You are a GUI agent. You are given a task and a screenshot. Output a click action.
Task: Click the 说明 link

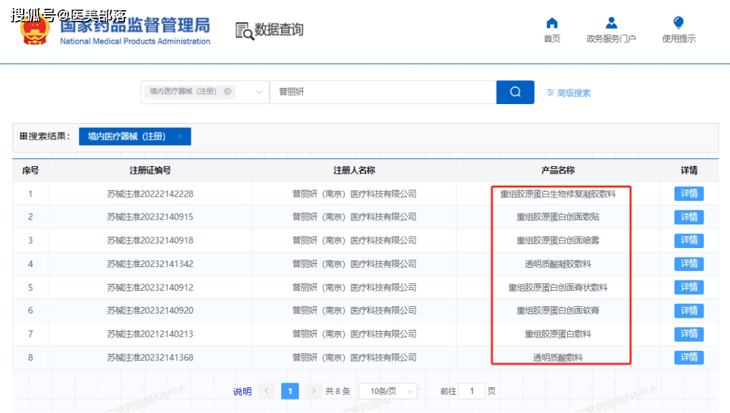click(242, 391)
